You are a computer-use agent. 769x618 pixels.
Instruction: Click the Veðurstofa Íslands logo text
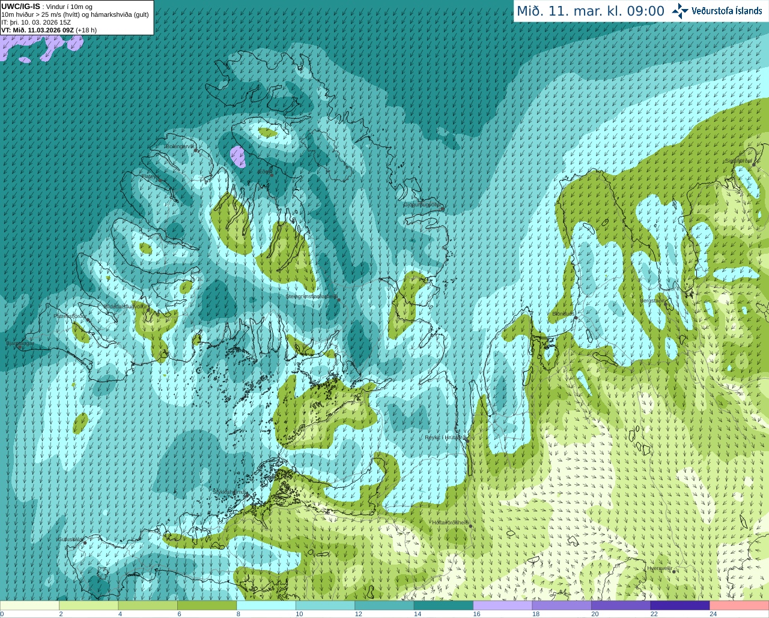click(x=727, y=11)
